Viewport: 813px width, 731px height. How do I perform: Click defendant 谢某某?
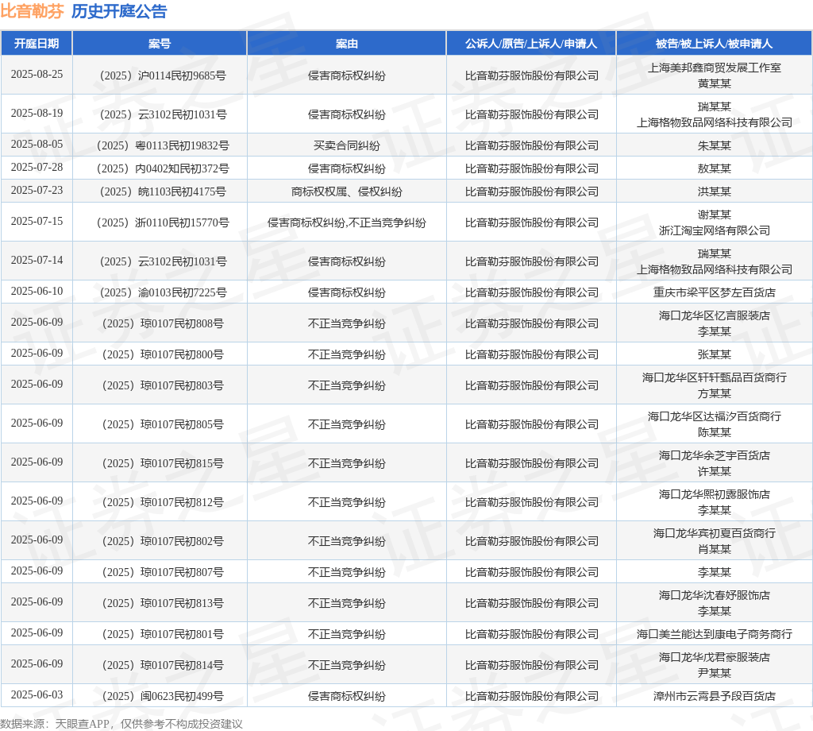(714, 215)
